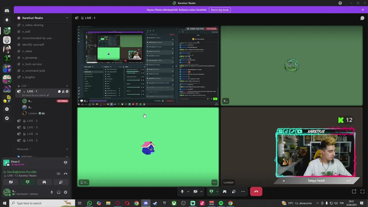Hang up with red disconnect button

256,191
